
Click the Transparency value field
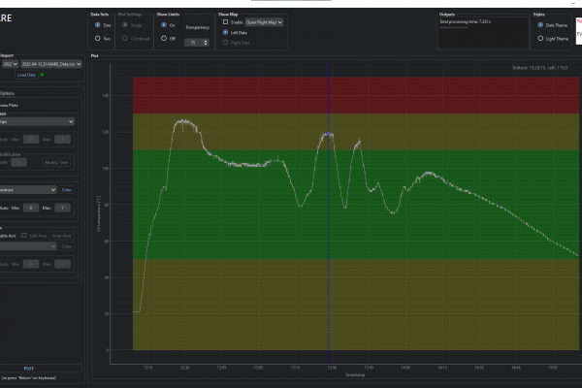(194, 43)
